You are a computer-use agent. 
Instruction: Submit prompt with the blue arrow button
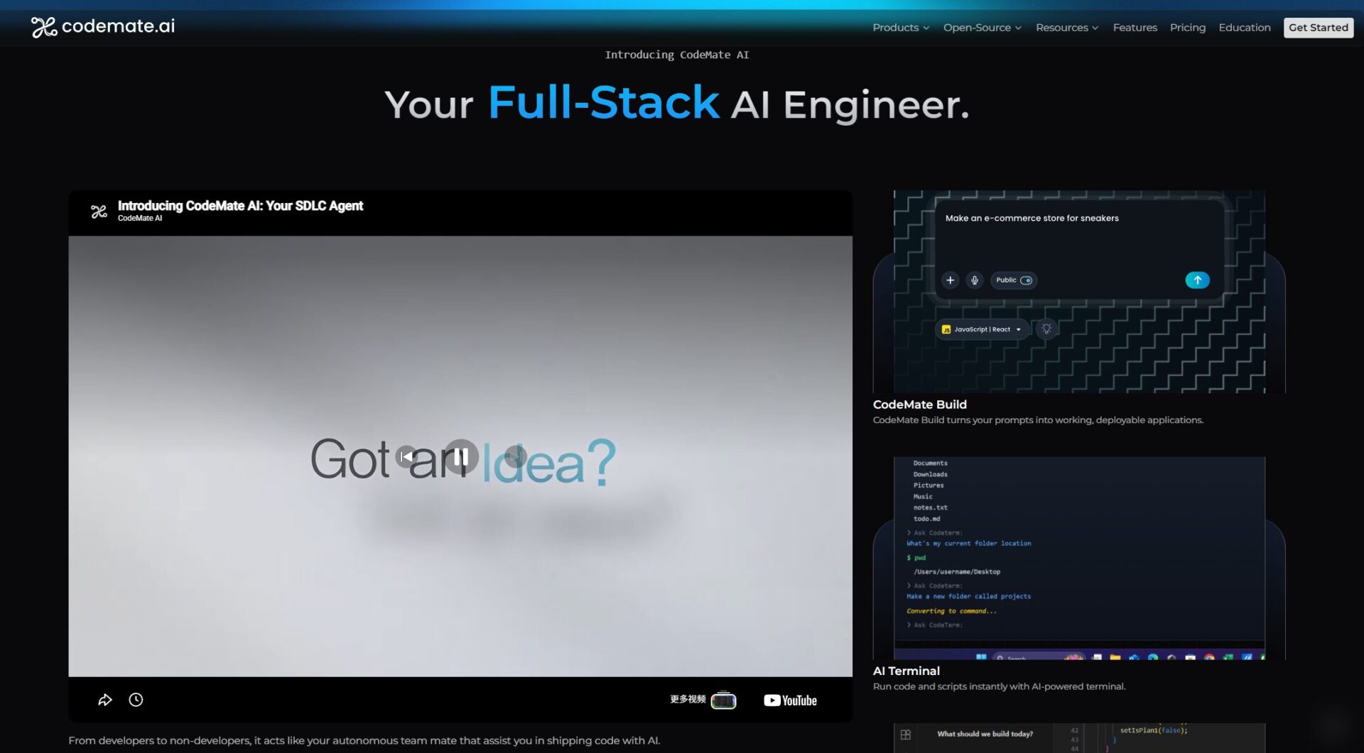pos(1197,280)
